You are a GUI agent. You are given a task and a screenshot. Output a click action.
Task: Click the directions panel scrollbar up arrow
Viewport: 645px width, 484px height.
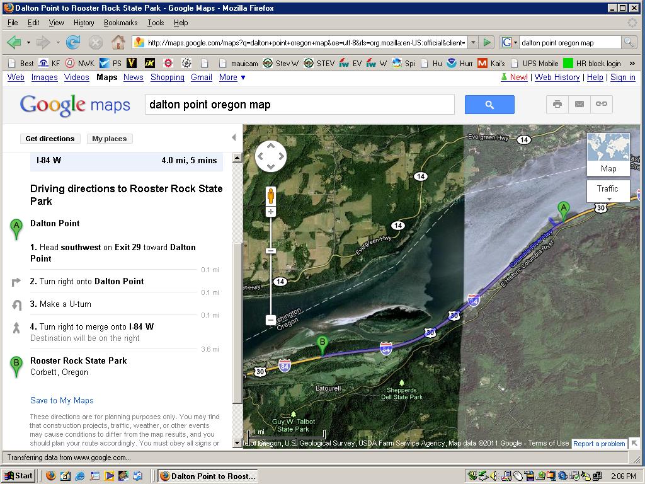coord(237,157)
